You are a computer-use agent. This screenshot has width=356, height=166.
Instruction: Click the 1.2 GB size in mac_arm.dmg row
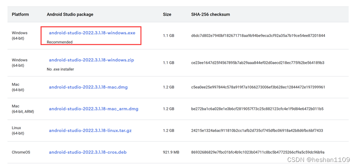point(168,109)
